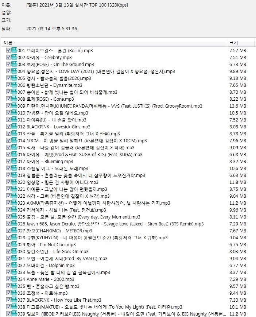Viewport: 256px width, 317px height.
Task: Click the MP3 icon for 023 AKMU
Action: click(14, 202)
